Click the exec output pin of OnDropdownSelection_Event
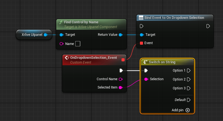 [x=121, y=70]
